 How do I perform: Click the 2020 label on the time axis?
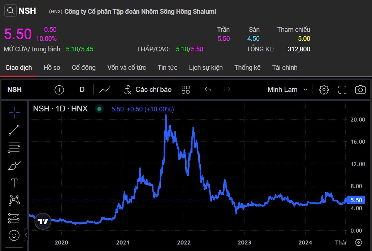[x=61, y=242]
